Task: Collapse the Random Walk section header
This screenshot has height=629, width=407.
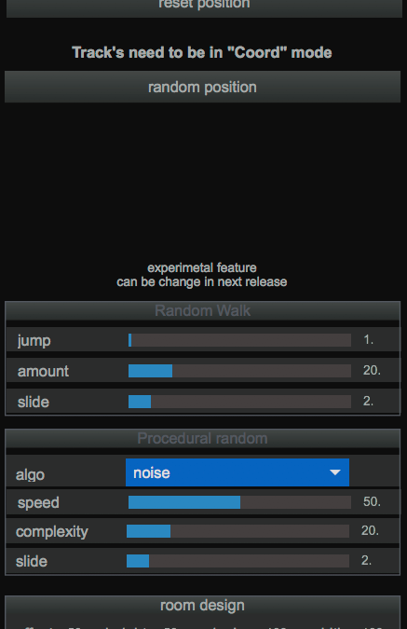Action: (x=202, y=311)
